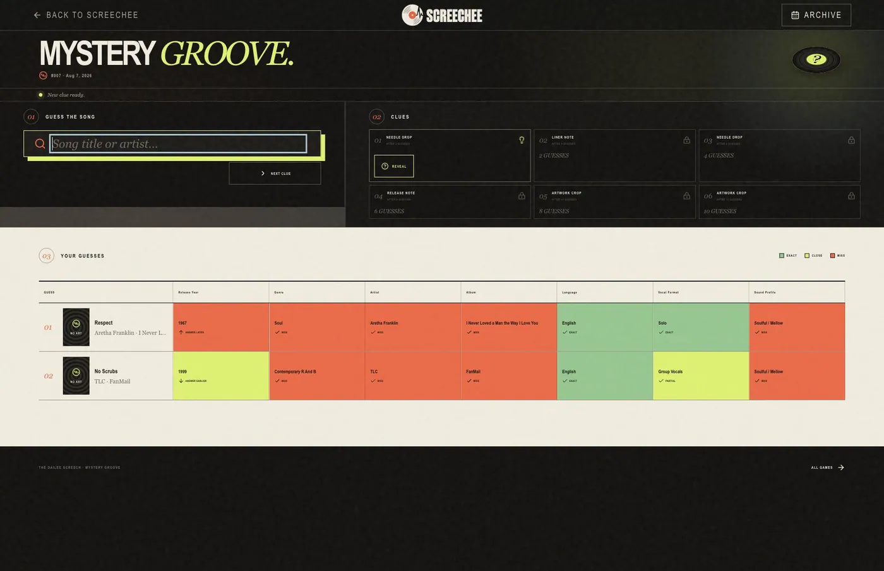Click the Miss red legend swatch
Viewport: 884px width, 571px height.
pyautogui.click(x=832, y=256)
